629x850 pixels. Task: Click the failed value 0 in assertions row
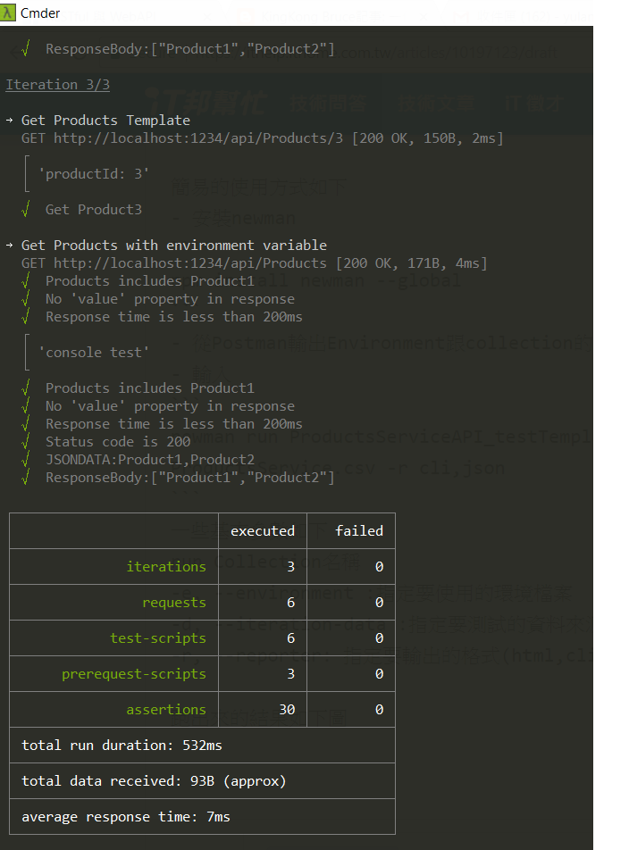coord(379,710)
